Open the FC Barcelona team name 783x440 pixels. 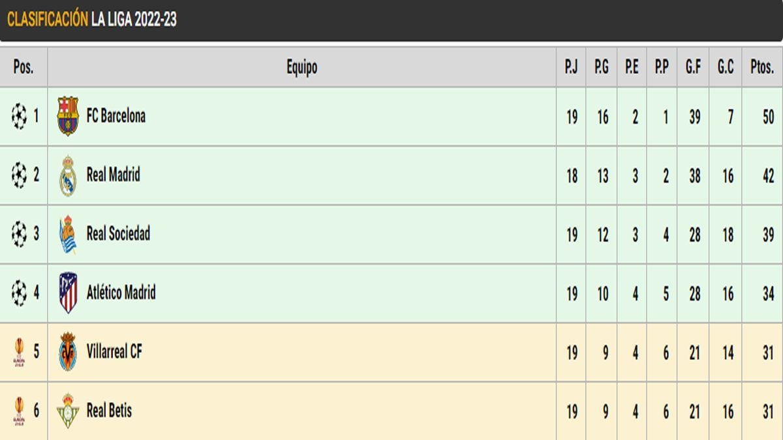(116, 116)
